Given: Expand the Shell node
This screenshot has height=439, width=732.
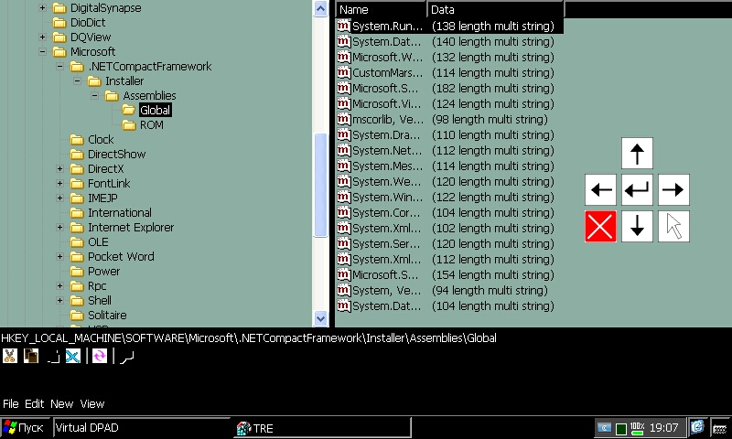Looking at the screenshot, I should coord(59,300).
